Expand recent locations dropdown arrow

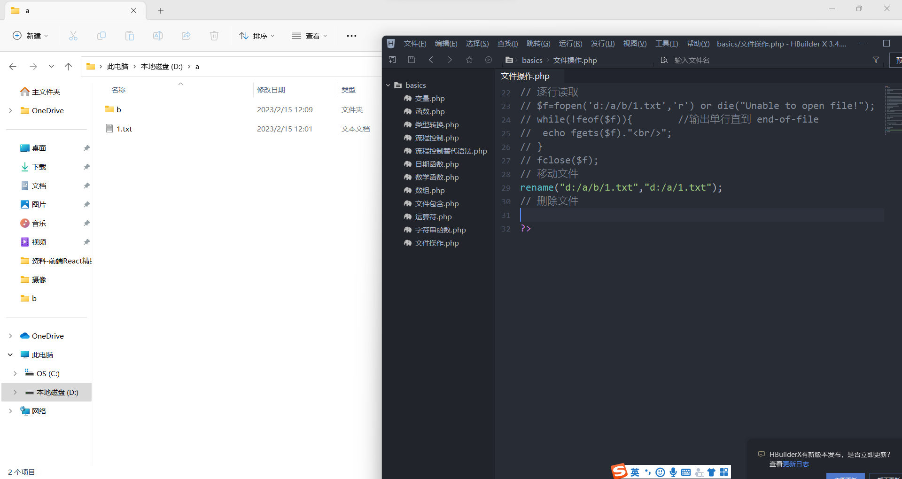51,67
